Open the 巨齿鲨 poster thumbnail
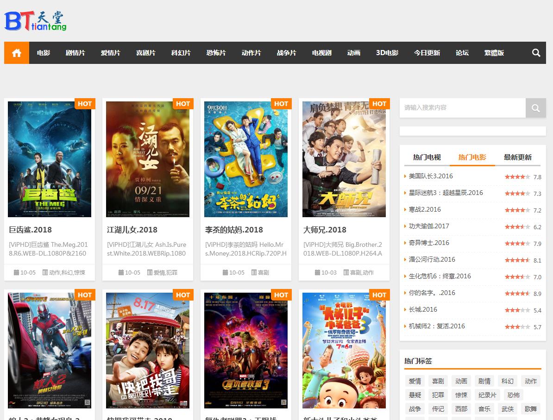Viewport: 553px width, 420px height. point(50,159)
